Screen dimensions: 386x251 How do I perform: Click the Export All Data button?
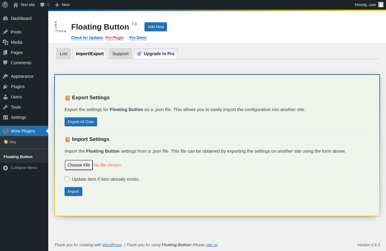[81, 122]
